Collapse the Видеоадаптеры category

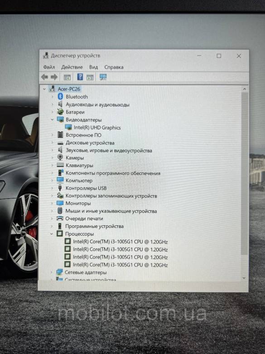(x=52, y=120)
